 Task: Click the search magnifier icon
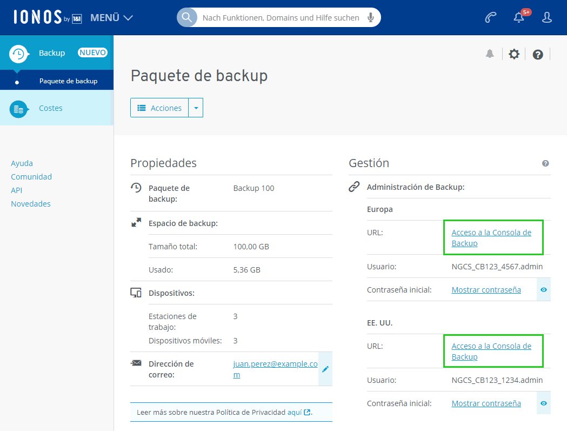pyautogui.click(x=186, y=17)
